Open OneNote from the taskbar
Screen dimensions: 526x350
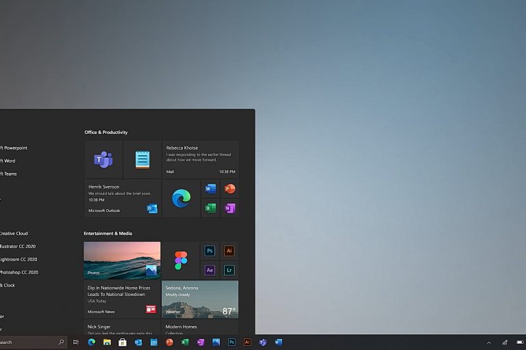tap(201, 342)
